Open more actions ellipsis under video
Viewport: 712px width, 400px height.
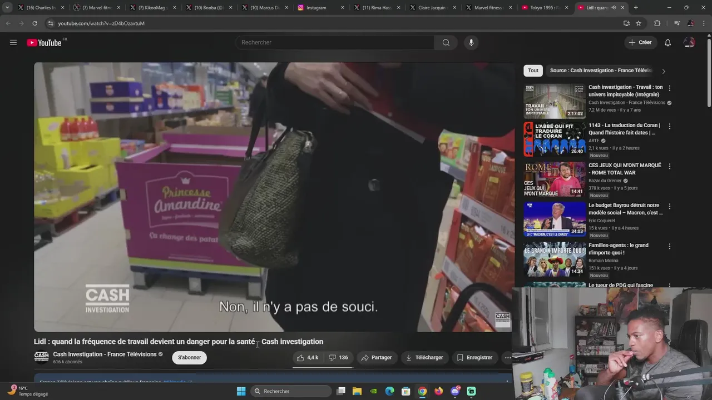[x=507, y=358]
